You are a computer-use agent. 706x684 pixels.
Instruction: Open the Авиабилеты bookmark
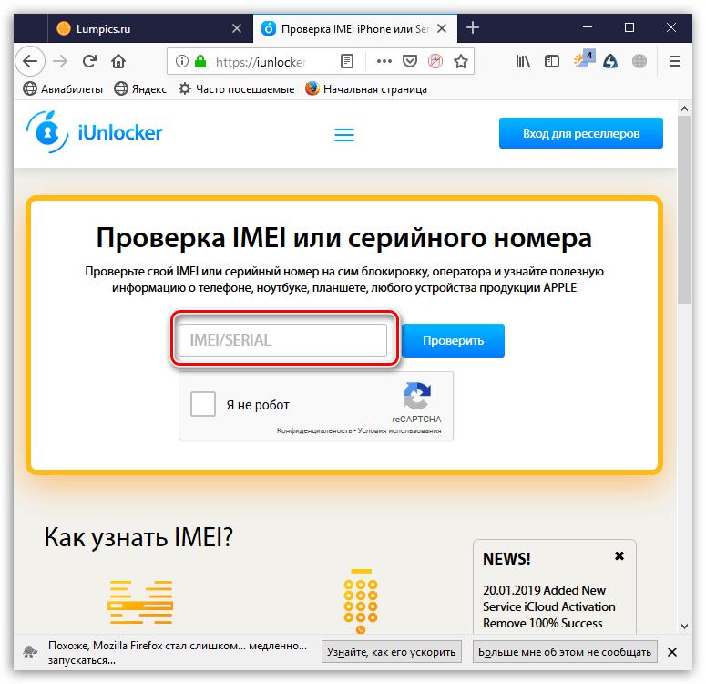click(63, 89)
